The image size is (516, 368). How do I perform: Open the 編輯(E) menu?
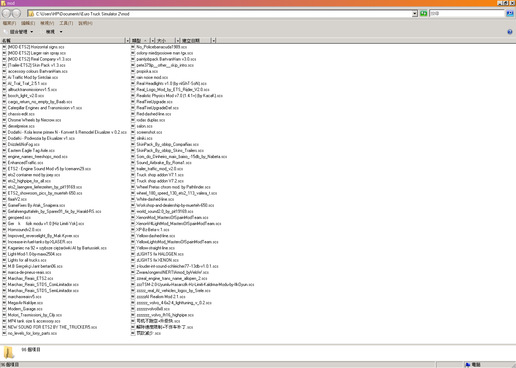tap(28, 23)
